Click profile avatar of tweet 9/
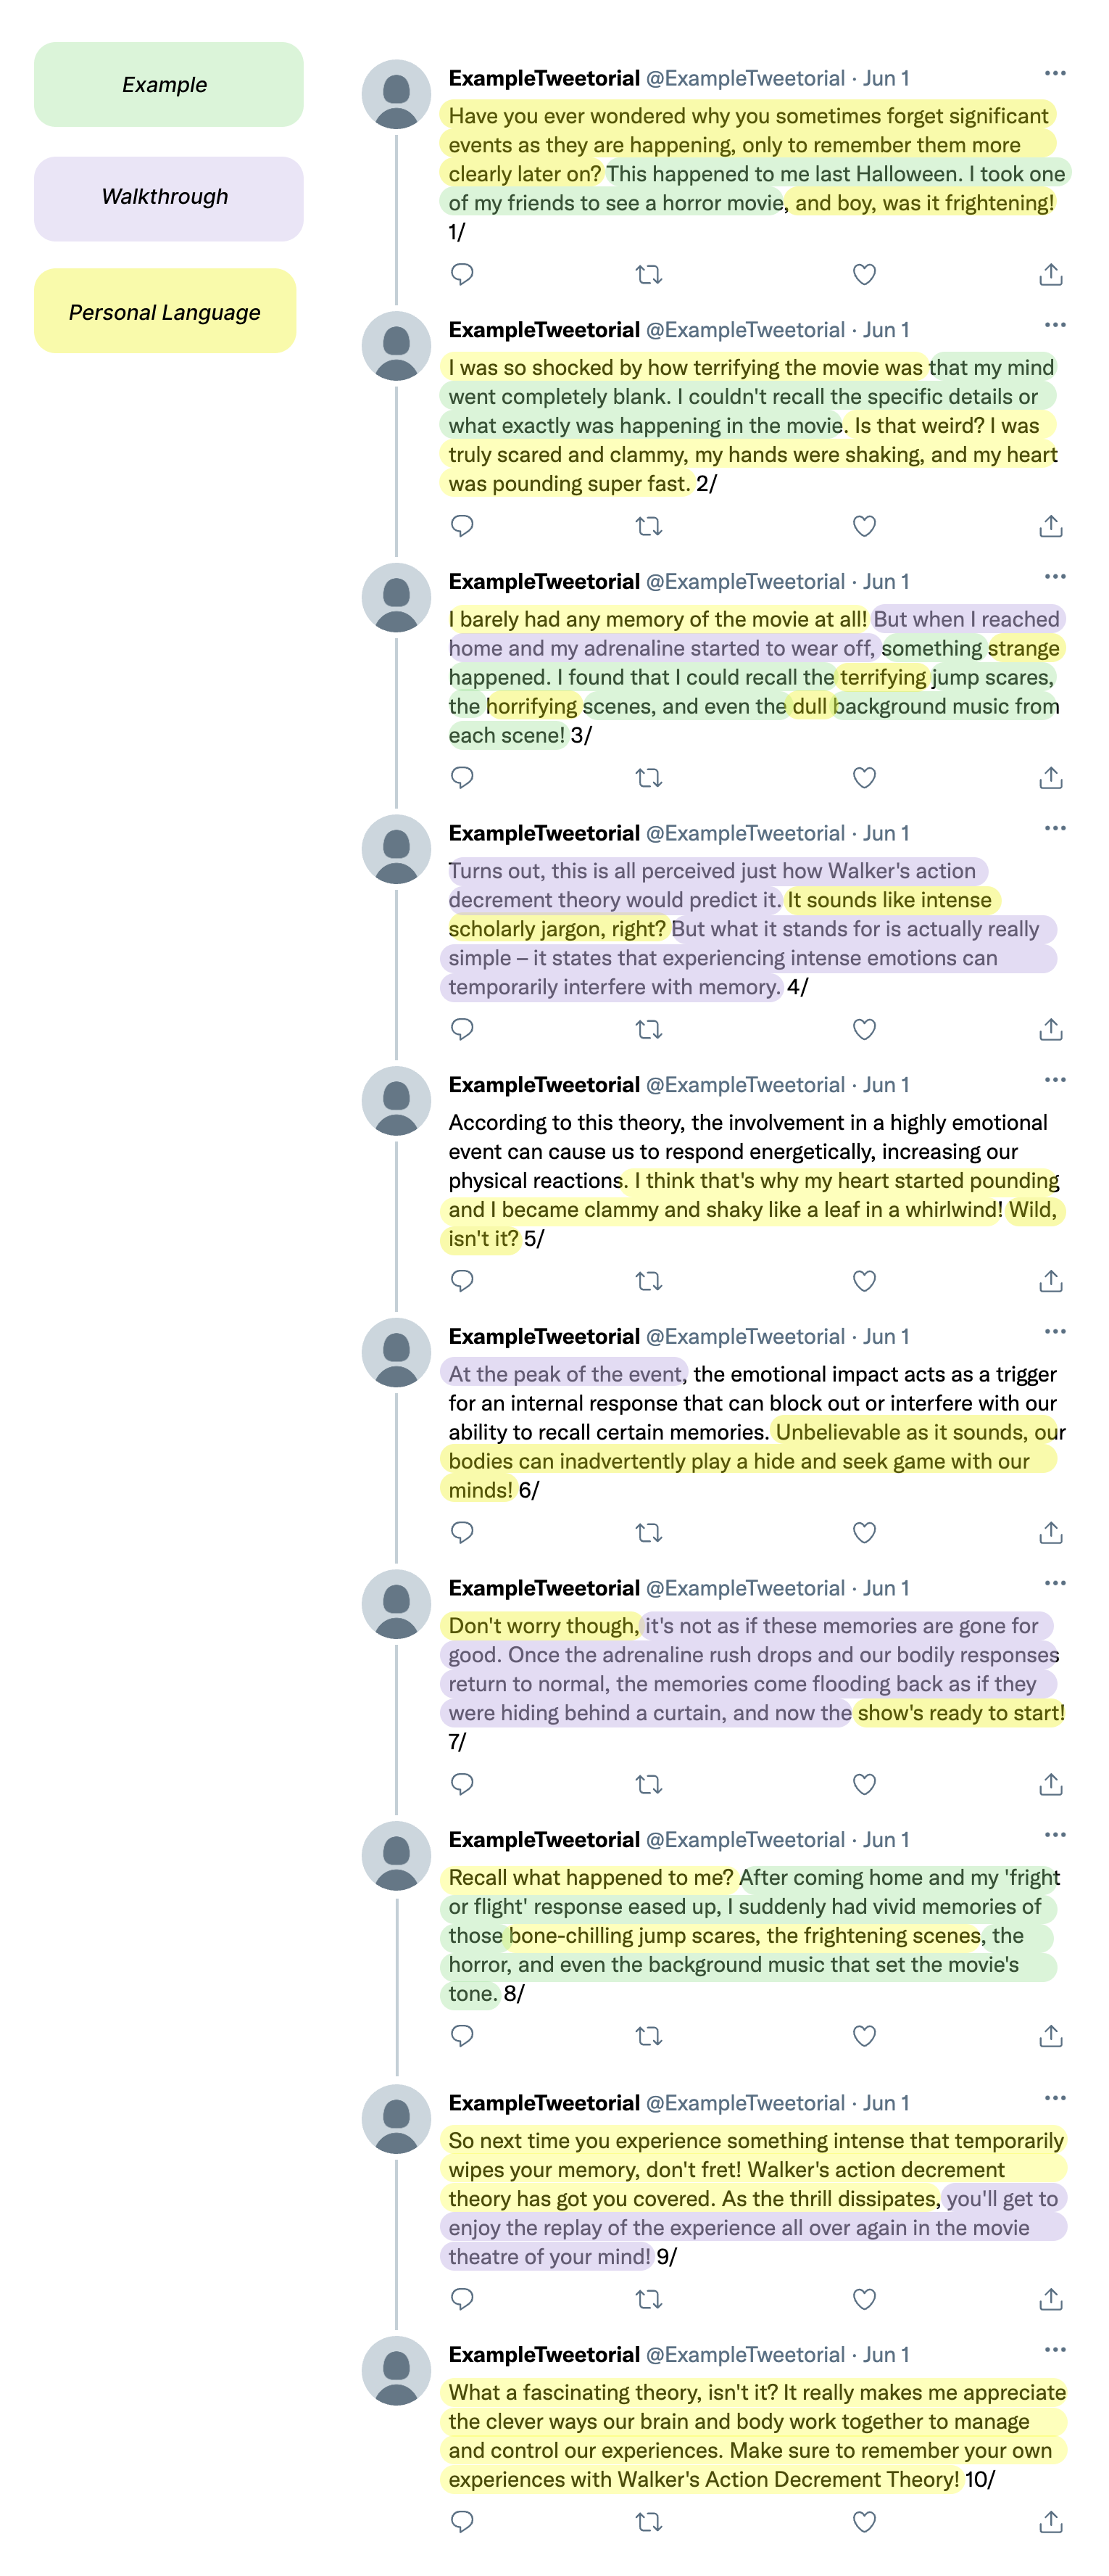Image resolution: width=1109 pixels, height=2576 pixels. (x=396, y=2120)
